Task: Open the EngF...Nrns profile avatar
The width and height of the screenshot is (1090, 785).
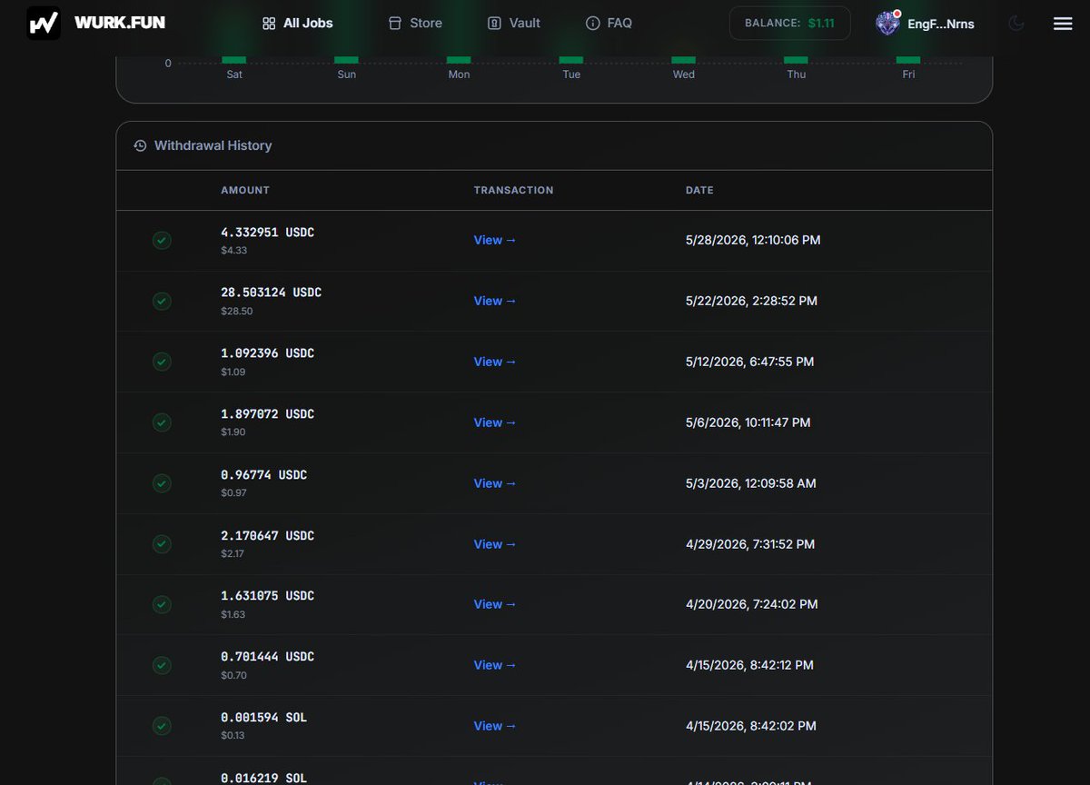Action: click(x=887, y=24)
